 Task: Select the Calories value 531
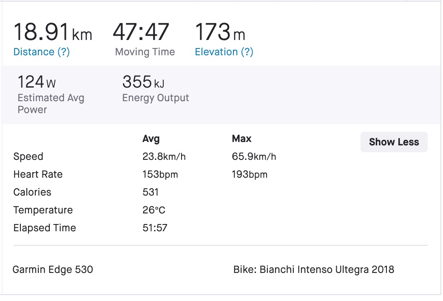point(151,192)
